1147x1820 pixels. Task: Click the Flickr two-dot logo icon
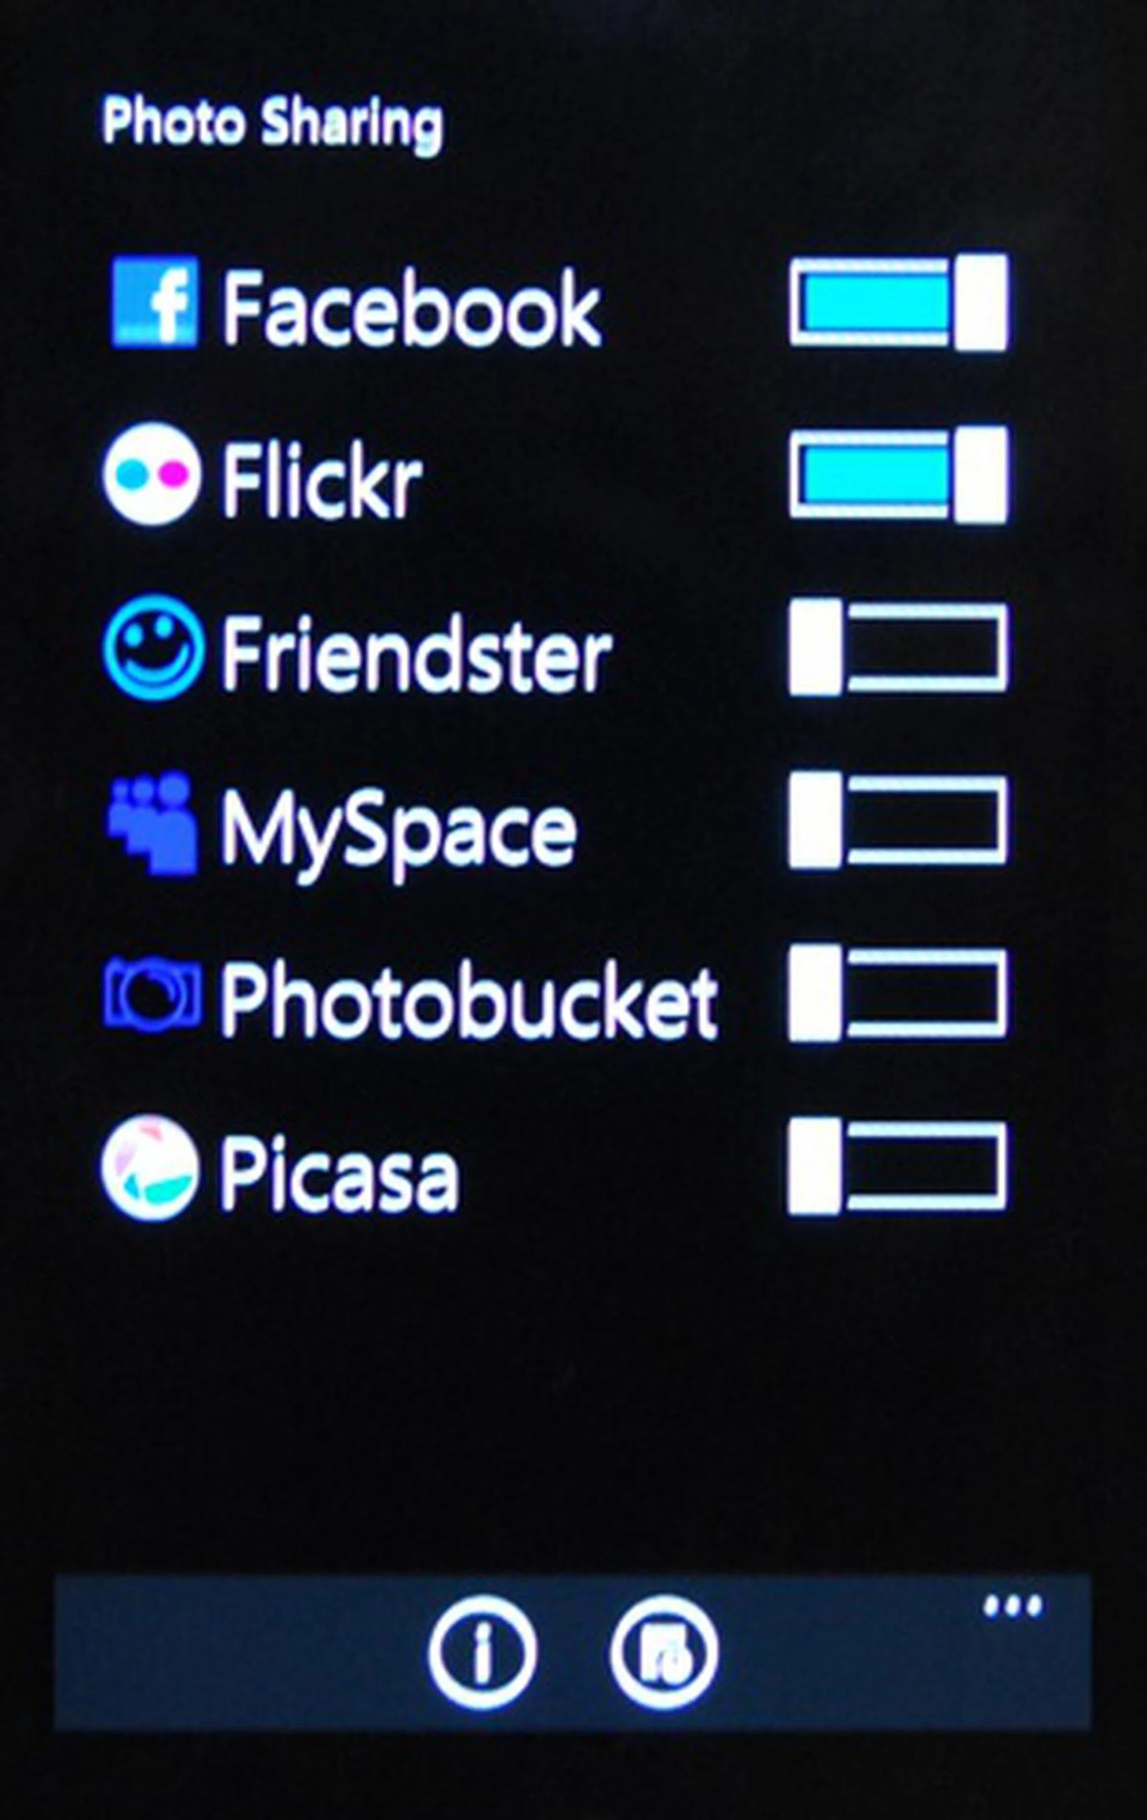[x=152, y=474]
